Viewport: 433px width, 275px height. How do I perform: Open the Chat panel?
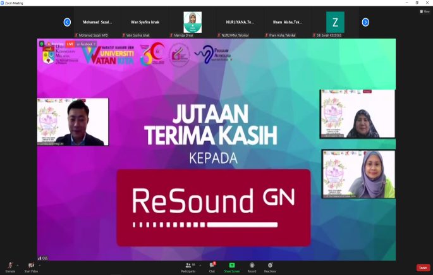tap(212, 266)
